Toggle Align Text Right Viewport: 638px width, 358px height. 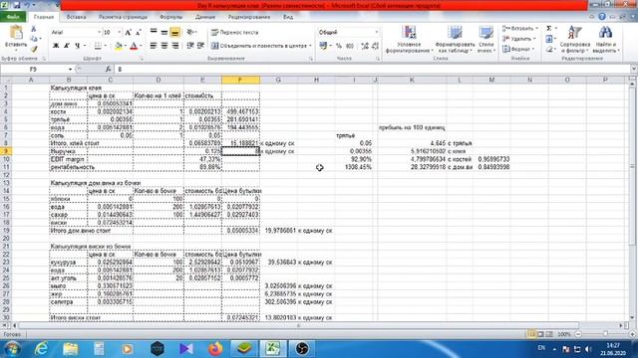tap(175, 46)
